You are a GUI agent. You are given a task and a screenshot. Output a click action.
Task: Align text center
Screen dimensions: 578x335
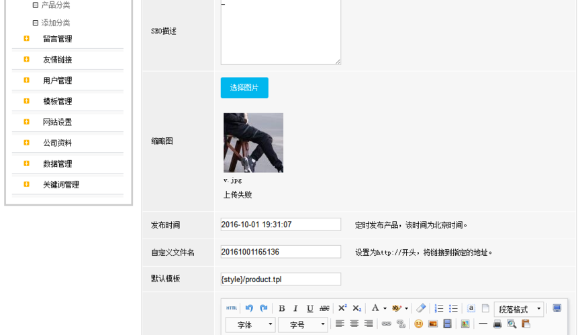coord(354,324)
